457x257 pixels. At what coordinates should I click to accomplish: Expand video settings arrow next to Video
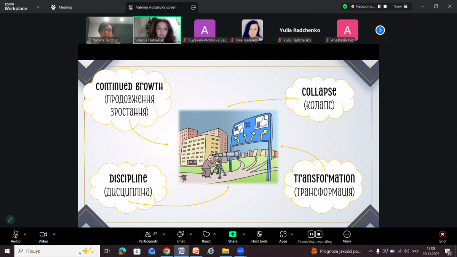click(54, 234)
